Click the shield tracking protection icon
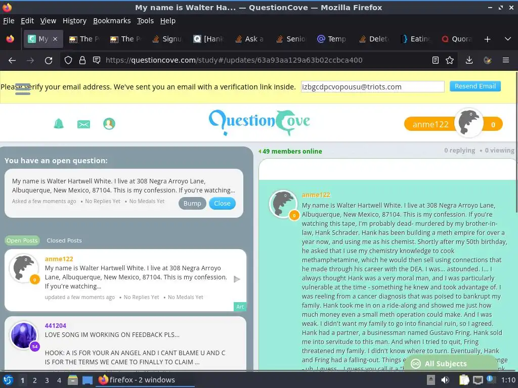518x388 pixels. tap(68, 60)
